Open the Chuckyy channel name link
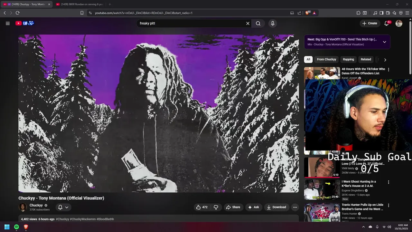Screen dimensions: 412x232 point(36,205)
